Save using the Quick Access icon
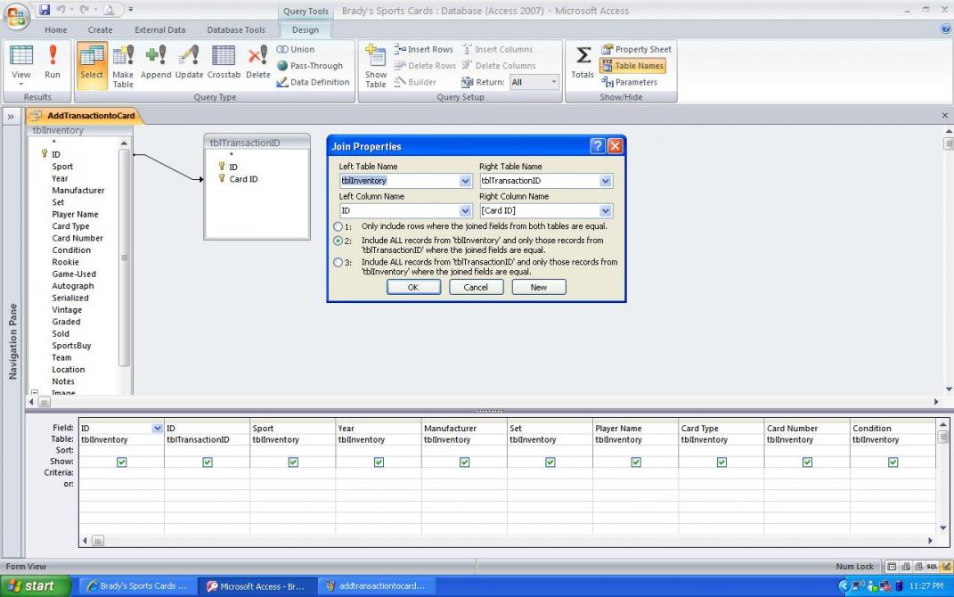The height and width of the screenshot is (597, 954). point(45,9)
